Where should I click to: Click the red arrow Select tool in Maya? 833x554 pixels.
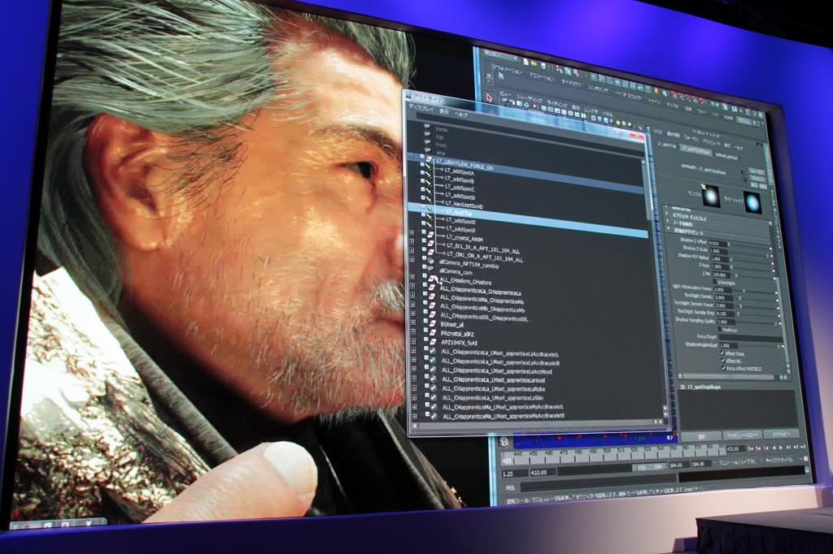(x=489, y=97)
